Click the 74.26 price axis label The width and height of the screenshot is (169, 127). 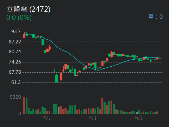pos(15,62)
